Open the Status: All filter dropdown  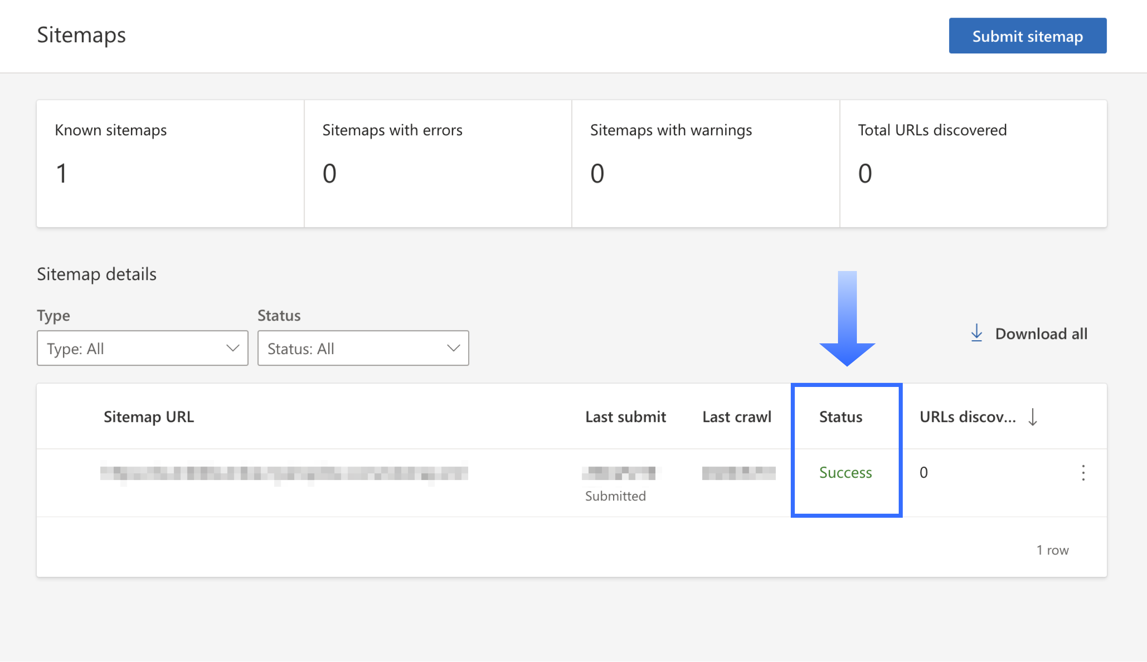coord(363,348)
